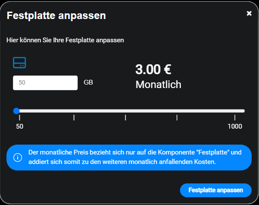Viewport: 259px width, 205px height.
Task: Click the 1000 maximum label under slider
Action: point(235,126)
